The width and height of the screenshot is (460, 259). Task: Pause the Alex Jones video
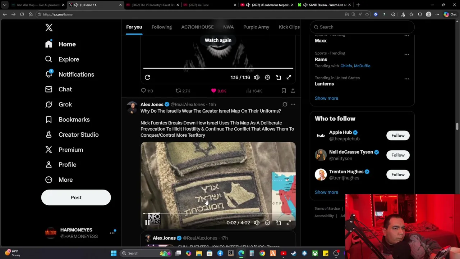click(147, 223)
